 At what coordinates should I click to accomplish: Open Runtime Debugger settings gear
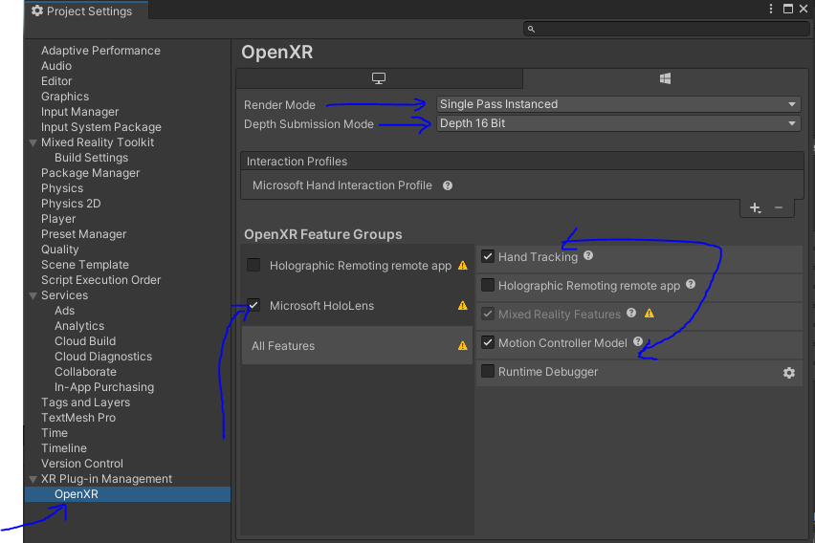pos(789,373)
